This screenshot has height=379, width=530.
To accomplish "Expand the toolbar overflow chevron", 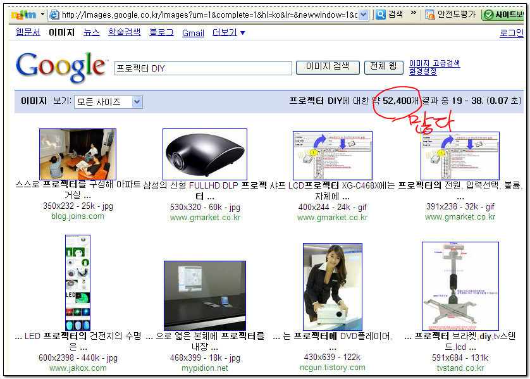I will pos(414,13).
